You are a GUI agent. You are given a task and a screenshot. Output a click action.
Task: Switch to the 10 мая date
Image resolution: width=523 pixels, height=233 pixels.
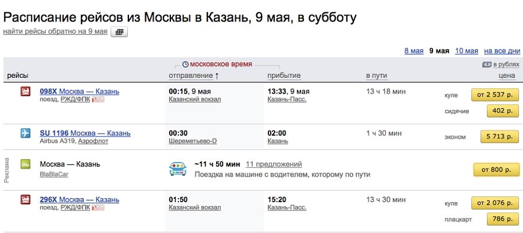click(467, 51)
